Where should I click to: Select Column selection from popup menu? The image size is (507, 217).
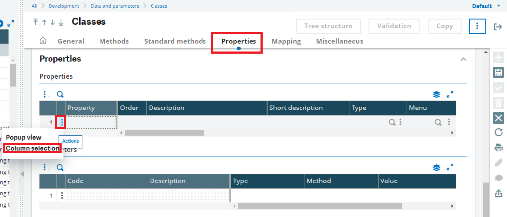point(33,148)
